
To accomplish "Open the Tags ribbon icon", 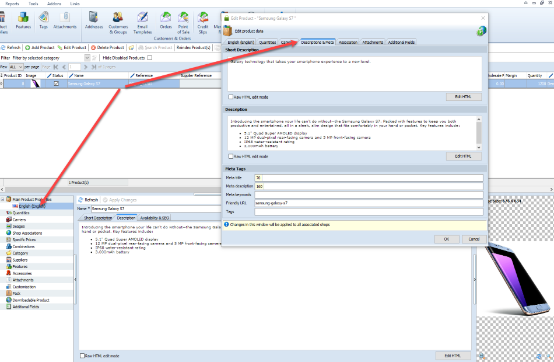I will pyautogui.click(x=44, y=20).
